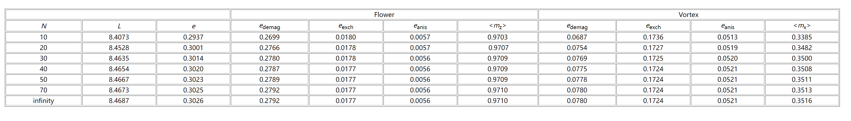The width and height of the screenshot is (851, 121).
Task: Select the row with N equal 70
Action: 44,90
